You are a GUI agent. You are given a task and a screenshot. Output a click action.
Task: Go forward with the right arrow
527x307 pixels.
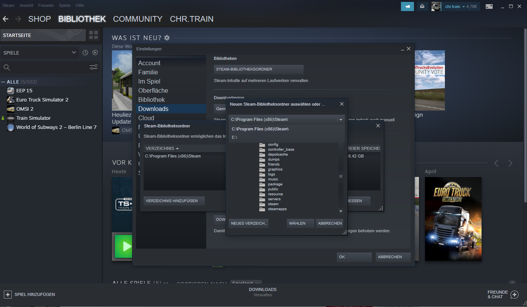click(x=18, y=19)
